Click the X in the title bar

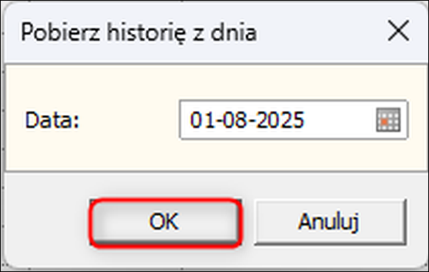point(397,31)
